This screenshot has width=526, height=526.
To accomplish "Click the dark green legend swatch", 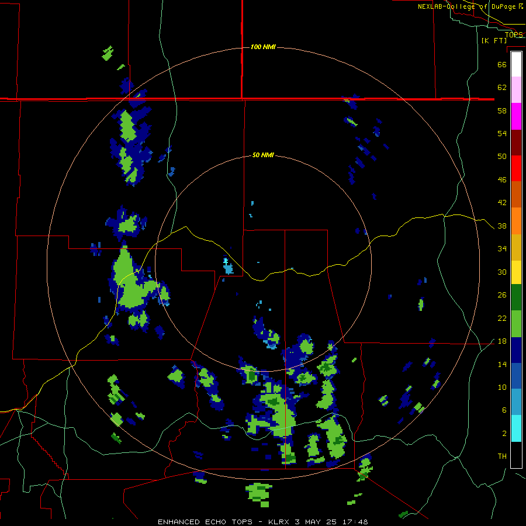I will tap(516, 297).
